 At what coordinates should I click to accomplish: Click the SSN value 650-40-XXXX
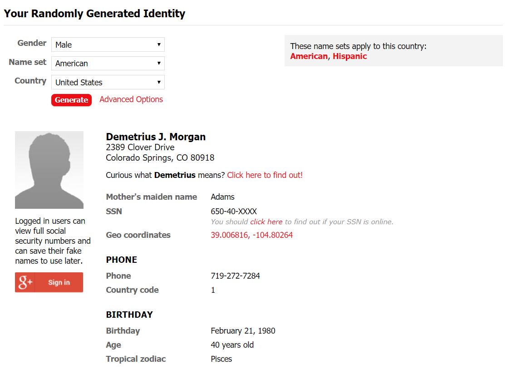[234, 212]
